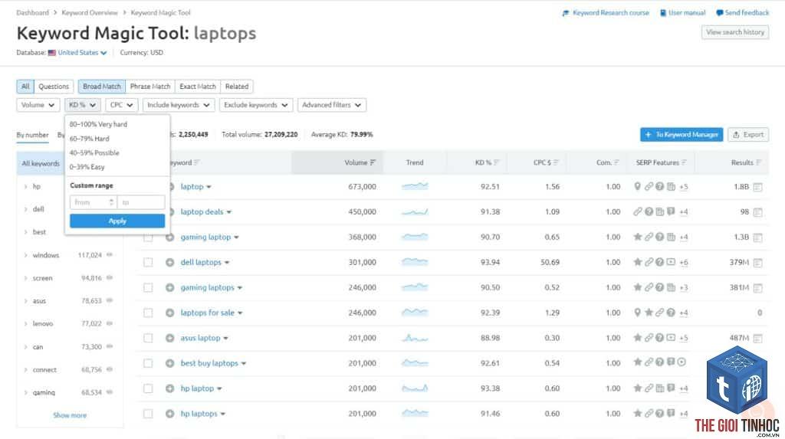Open Include keywords filter dropdown

point(179,105)
